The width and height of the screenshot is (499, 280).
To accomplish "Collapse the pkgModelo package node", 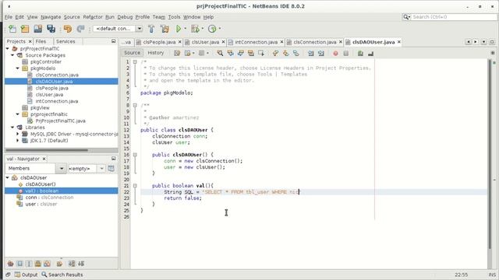I will coord(17,68).
